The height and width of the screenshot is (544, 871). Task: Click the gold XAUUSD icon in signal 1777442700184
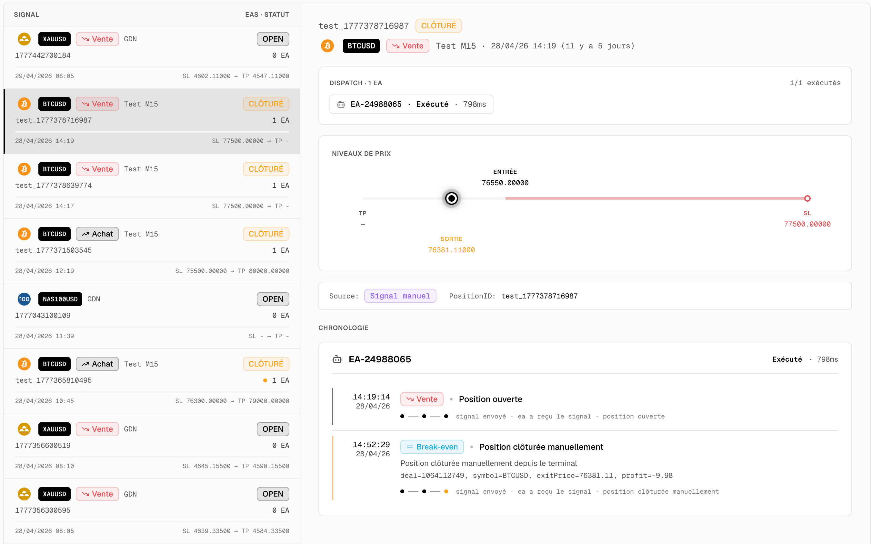pyautogui.click(x=24, y=39)
